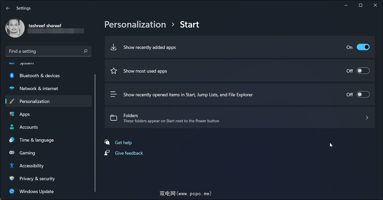Expand the Folders settings chevron
Image resolution: width=383 pixels, height=200 pixels.
pyautogui.click(x=367, y=118)
